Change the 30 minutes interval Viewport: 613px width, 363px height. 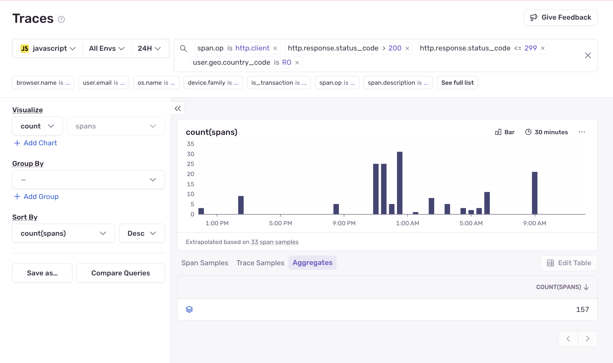point(546,132)
